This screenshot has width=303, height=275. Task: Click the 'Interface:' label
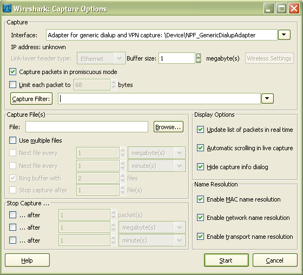[x=24, y=35]
